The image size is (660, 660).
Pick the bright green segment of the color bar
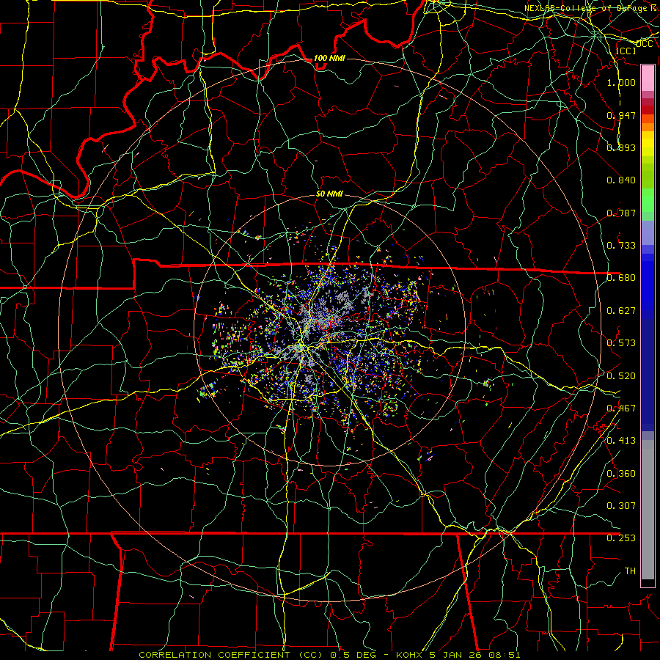point(648,200)
